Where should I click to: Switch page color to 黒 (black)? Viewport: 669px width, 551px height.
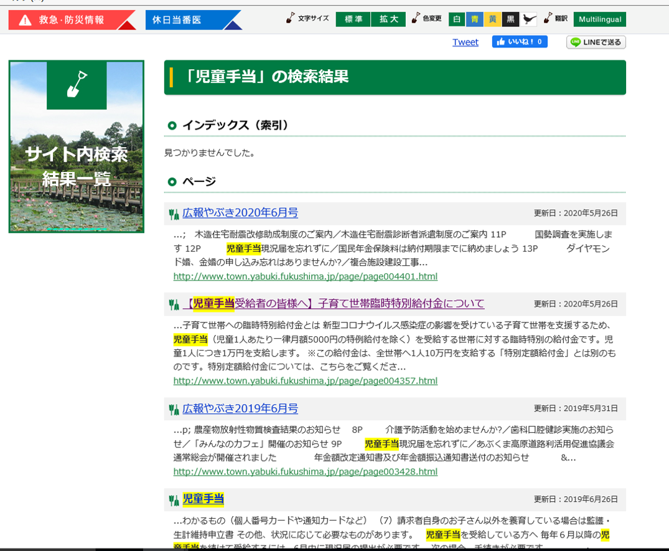[x=510, y=19]
